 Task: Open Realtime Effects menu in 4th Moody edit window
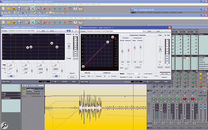40,4
